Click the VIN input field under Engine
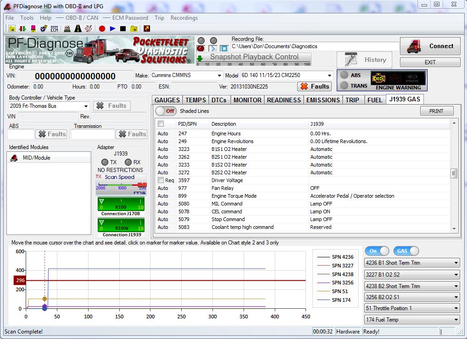 tap(75, 76)
